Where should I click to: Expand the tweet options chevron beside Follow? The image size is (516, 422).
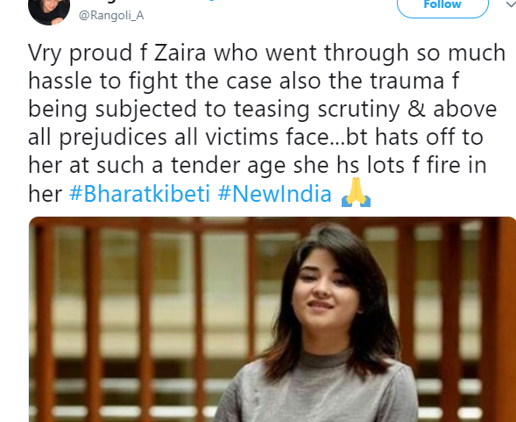pos(511,4)
